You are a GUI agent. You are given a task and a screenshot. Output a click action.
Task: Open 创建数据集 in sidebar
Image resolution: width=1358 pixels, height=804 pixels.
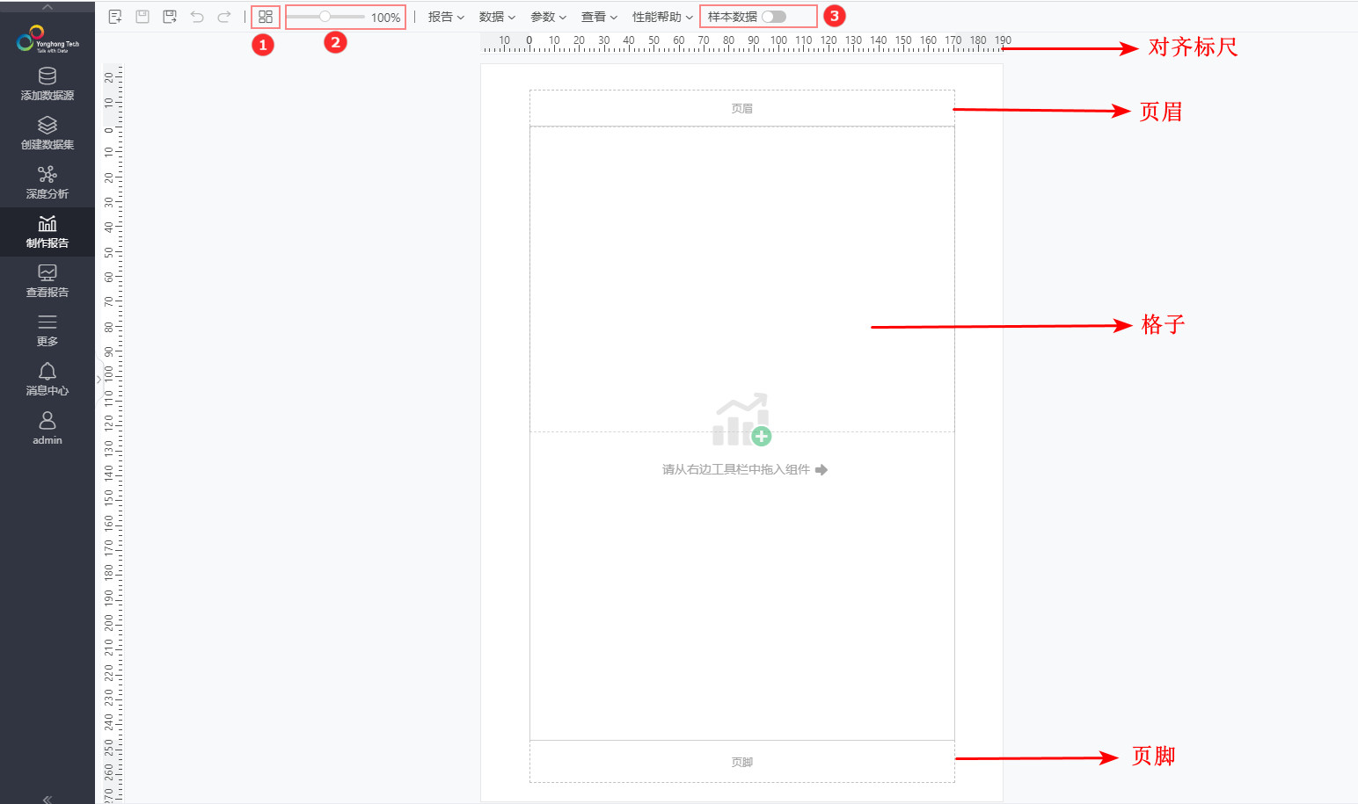tap(47, 134)
